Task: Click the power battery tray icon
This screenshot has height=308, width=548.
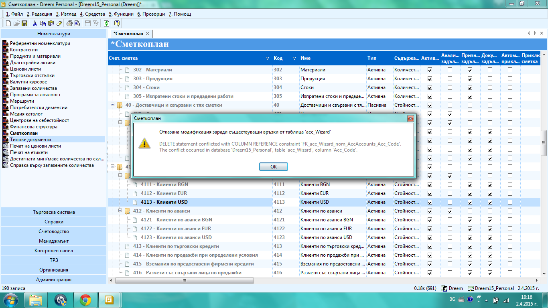Action: click(496, 300)
